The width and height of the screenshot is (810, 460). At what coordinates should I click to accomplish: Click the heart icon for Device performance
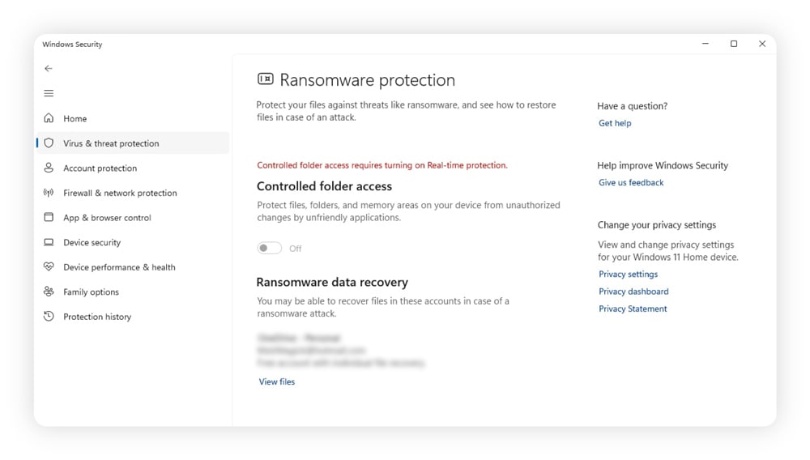pyautogui.click(x=49, y=267)
